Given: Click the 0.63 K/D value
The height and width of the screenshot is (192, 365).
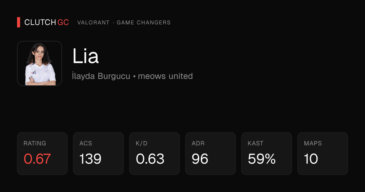Looking at the screenshot, I should pos(150,159).
